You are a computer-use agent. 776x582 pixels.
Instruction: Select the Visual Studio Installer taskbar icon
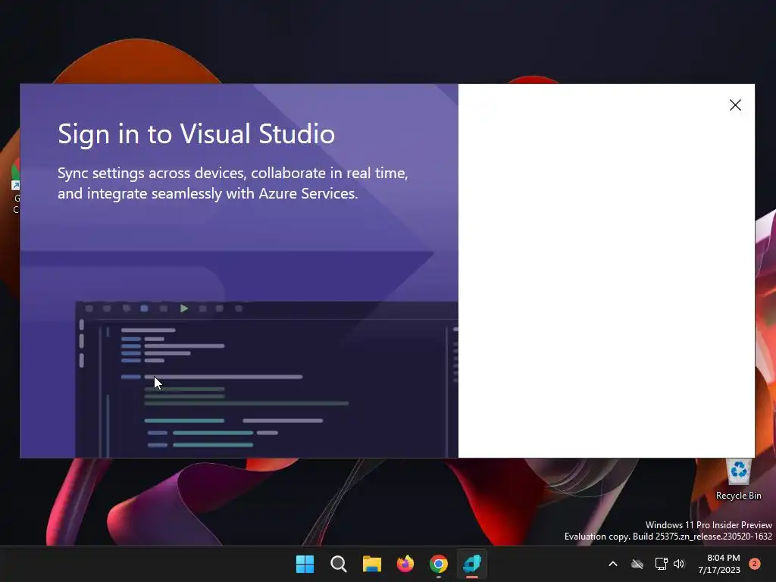472,564
